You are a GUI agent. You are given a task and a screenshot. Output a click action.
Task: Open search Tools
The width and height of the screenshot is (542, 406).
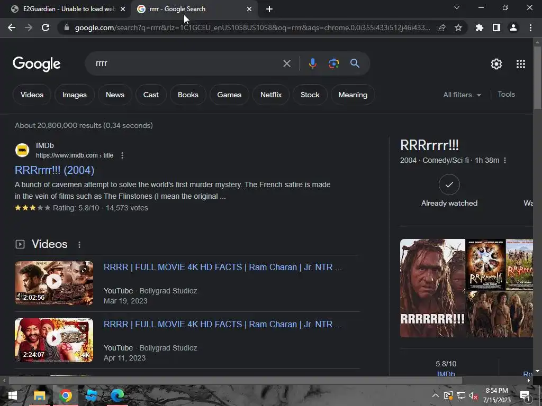(x=506, y=94)
